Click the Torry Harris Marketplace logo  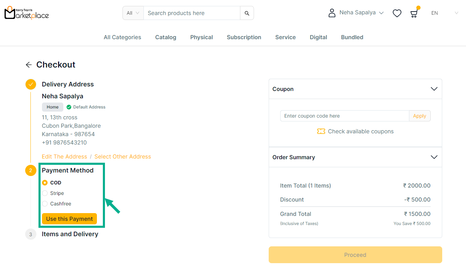tap(27, 13)
